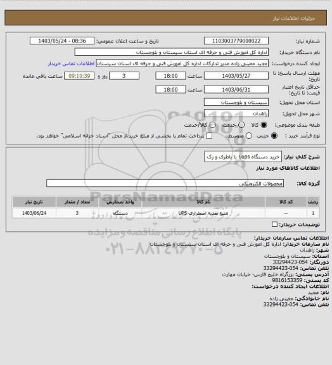Viewport: 332px width, 365px height.
Task: Click the goods group field محصولات الکترونیکی
Action: (165, 183)
